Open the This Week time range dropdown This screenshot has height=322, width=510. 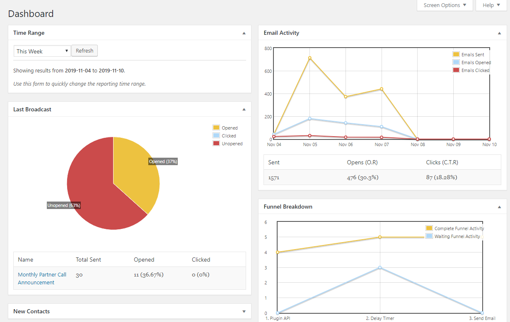pos(42,51)
